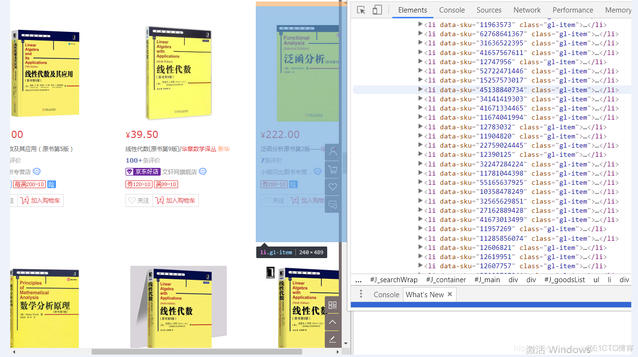
Task: Select #J_main in the breadcrumb bar
Action: point(487,280)
